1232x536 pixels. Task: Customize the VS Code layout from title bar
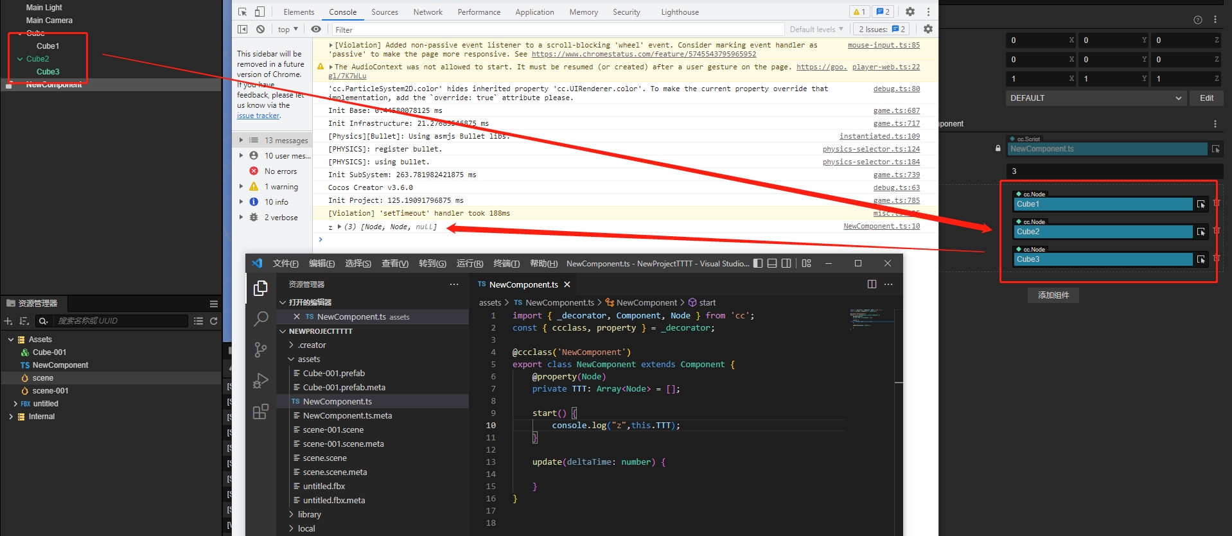click(807, 263)
